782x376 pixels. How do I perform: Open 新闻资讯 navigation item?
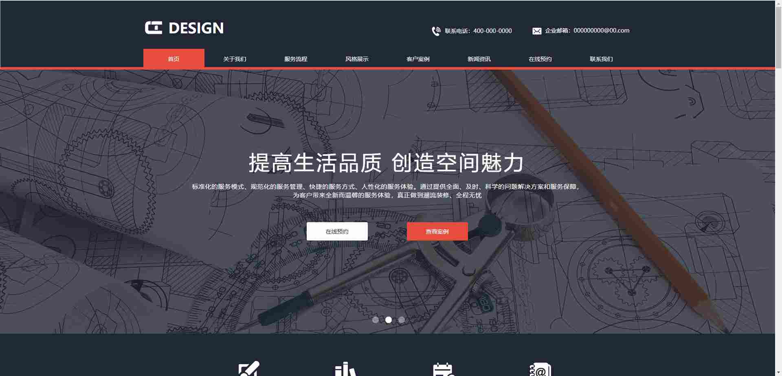[479, 59]
